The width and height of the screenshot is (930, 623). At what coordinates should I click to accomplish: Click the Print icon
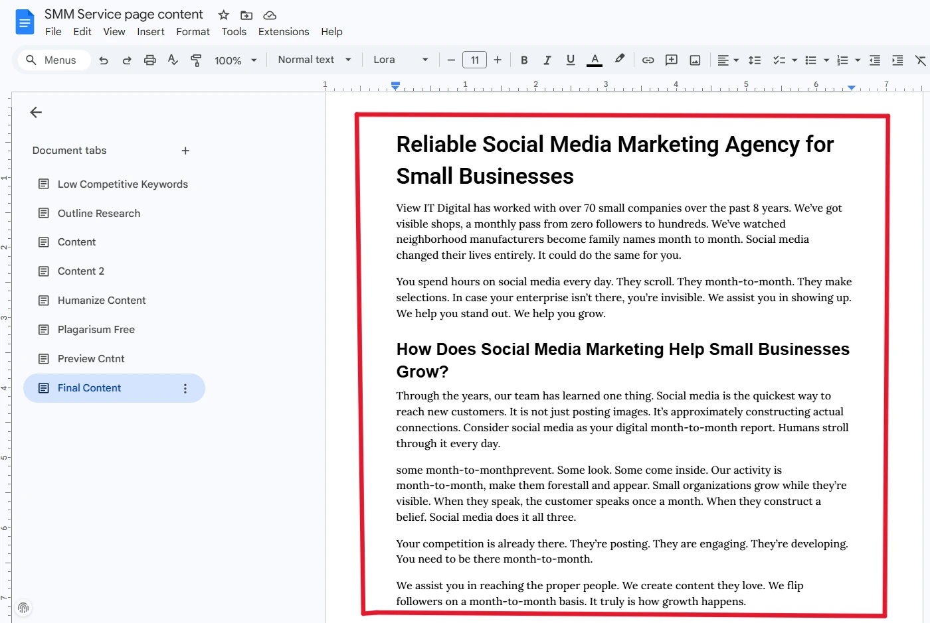coord(150,60)
